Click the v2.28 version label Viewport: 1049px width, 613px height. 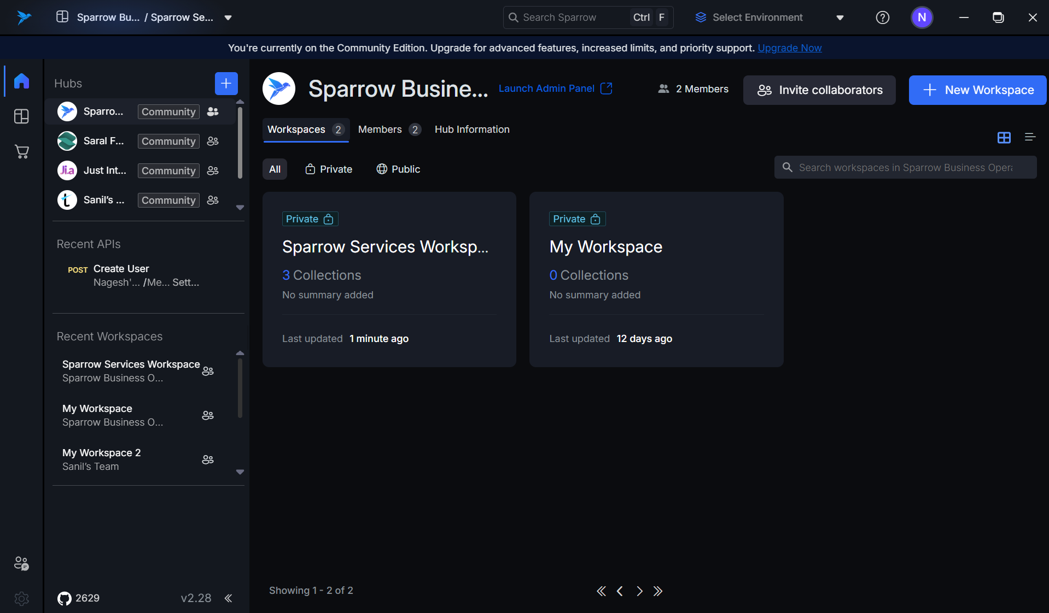pos(196,598)
